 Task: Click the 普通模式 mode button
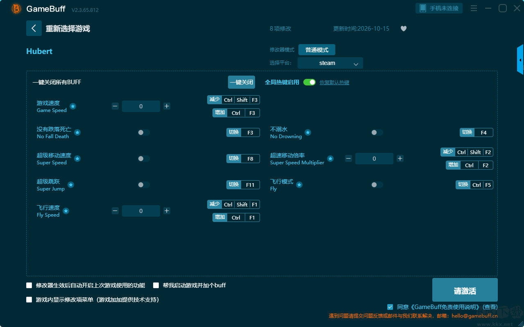tap(317, 50)
